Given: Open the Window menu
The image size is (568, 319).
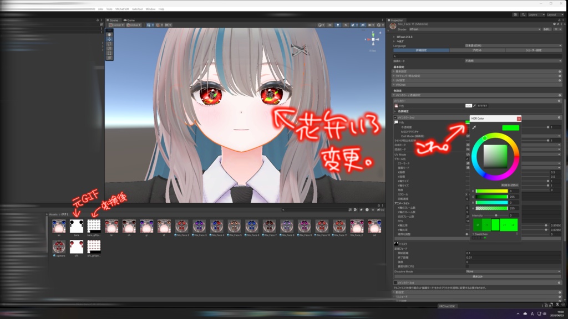Looking at the screenshot, I should coord(150,9).
